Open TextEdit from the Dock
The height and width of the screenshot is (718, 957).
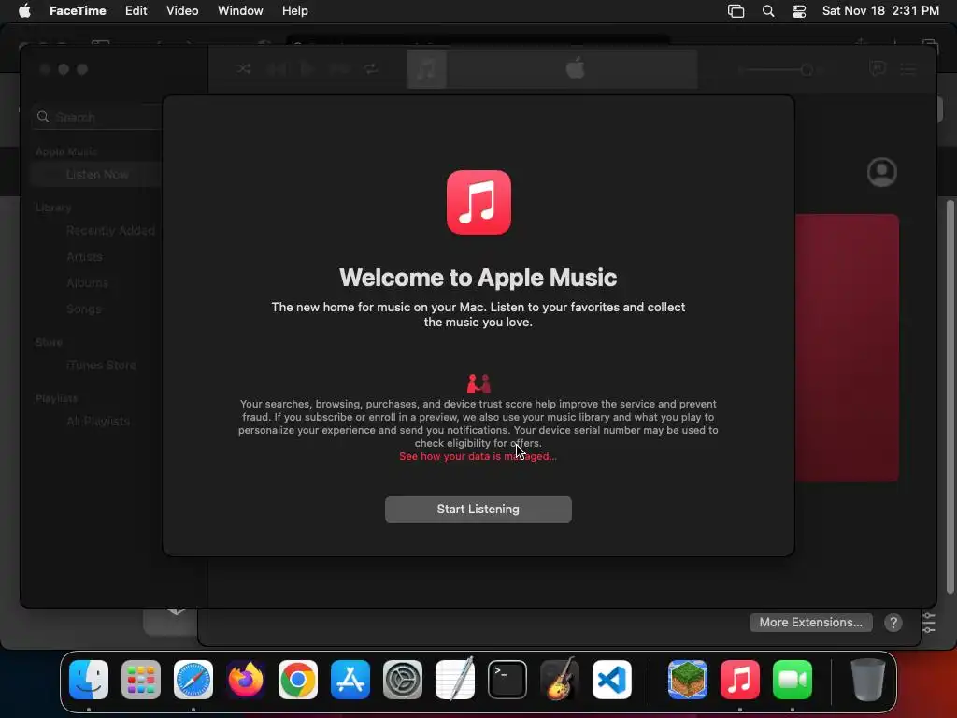tap(455, 679)
